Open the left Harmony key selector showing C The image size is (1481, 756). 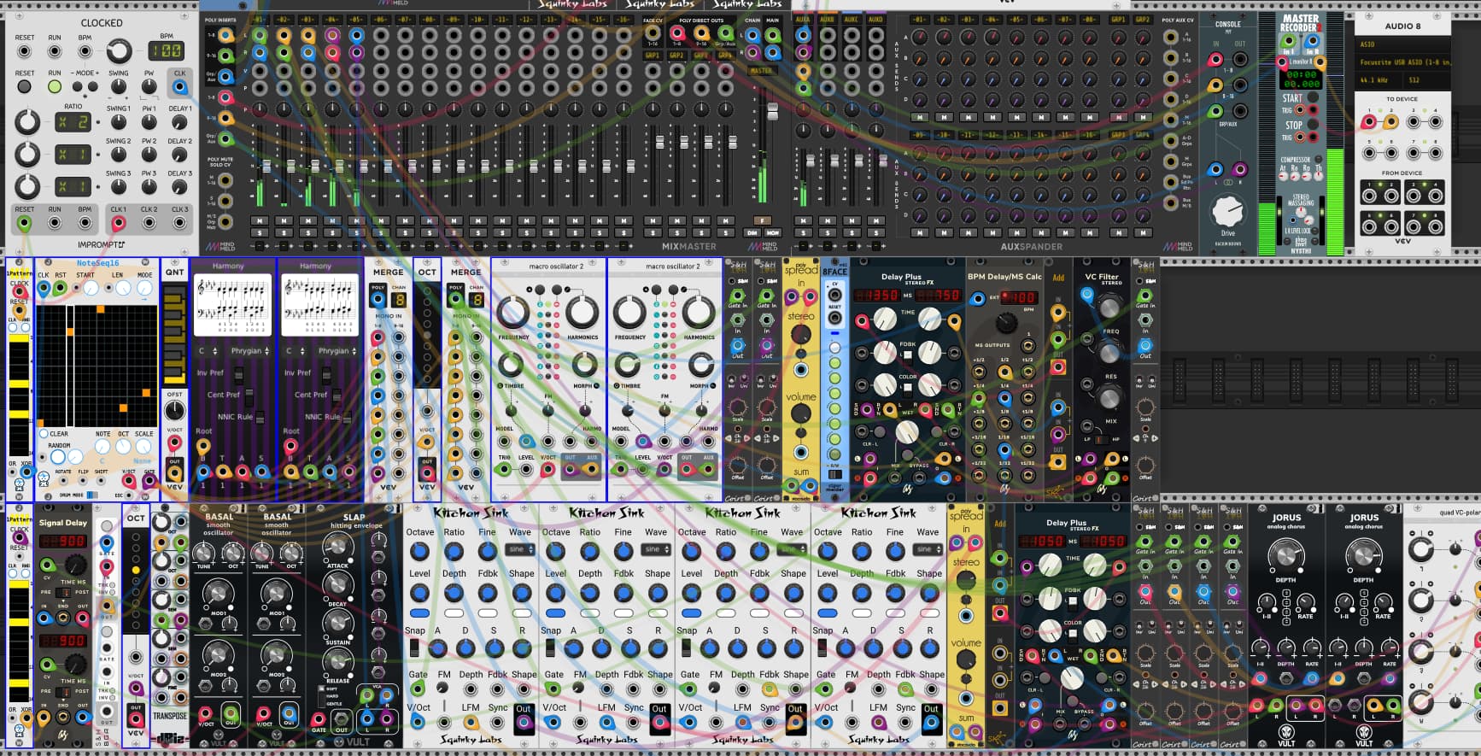(208, 351)
